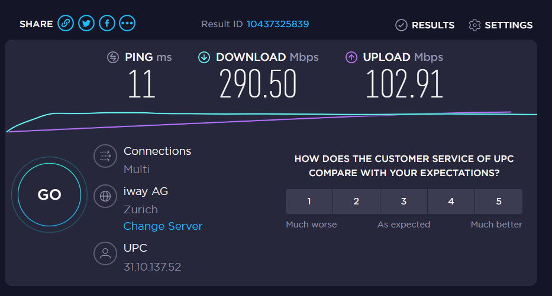The width and height of the screenshot is (552, 296).
Task: Click the download arrow icon
Action: (x=204, y=57)
